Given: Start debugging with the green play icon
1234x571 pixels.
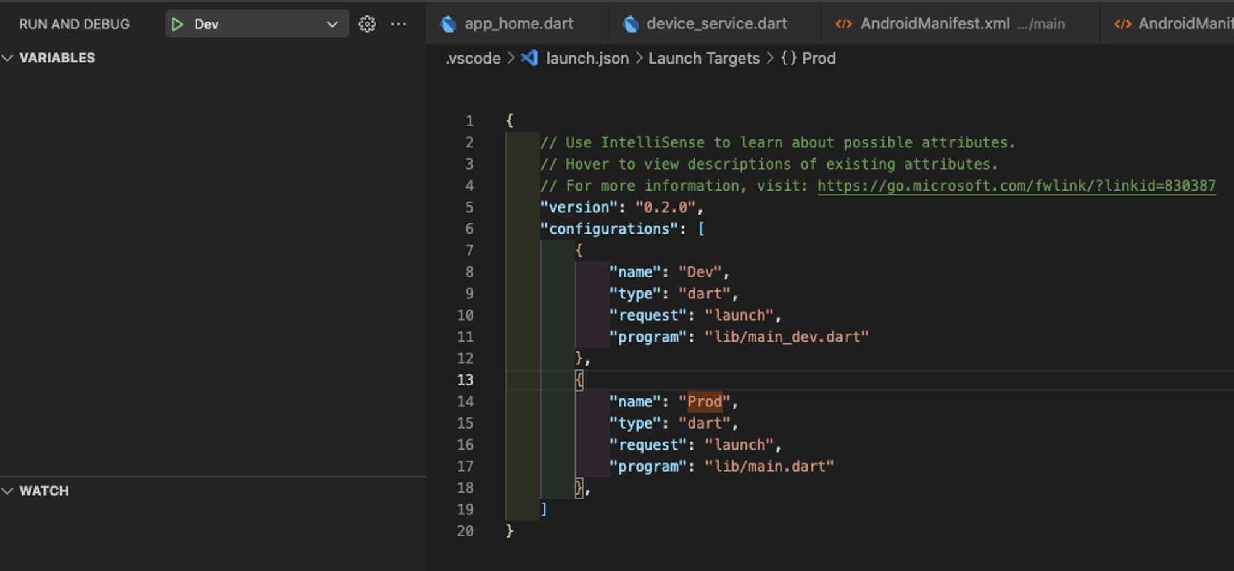Looking at the screenshot, I should click(177, 24).
